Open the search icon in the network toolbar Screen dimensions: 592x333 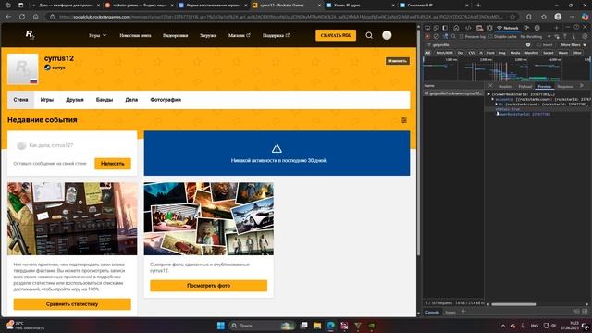coord(453,37)
